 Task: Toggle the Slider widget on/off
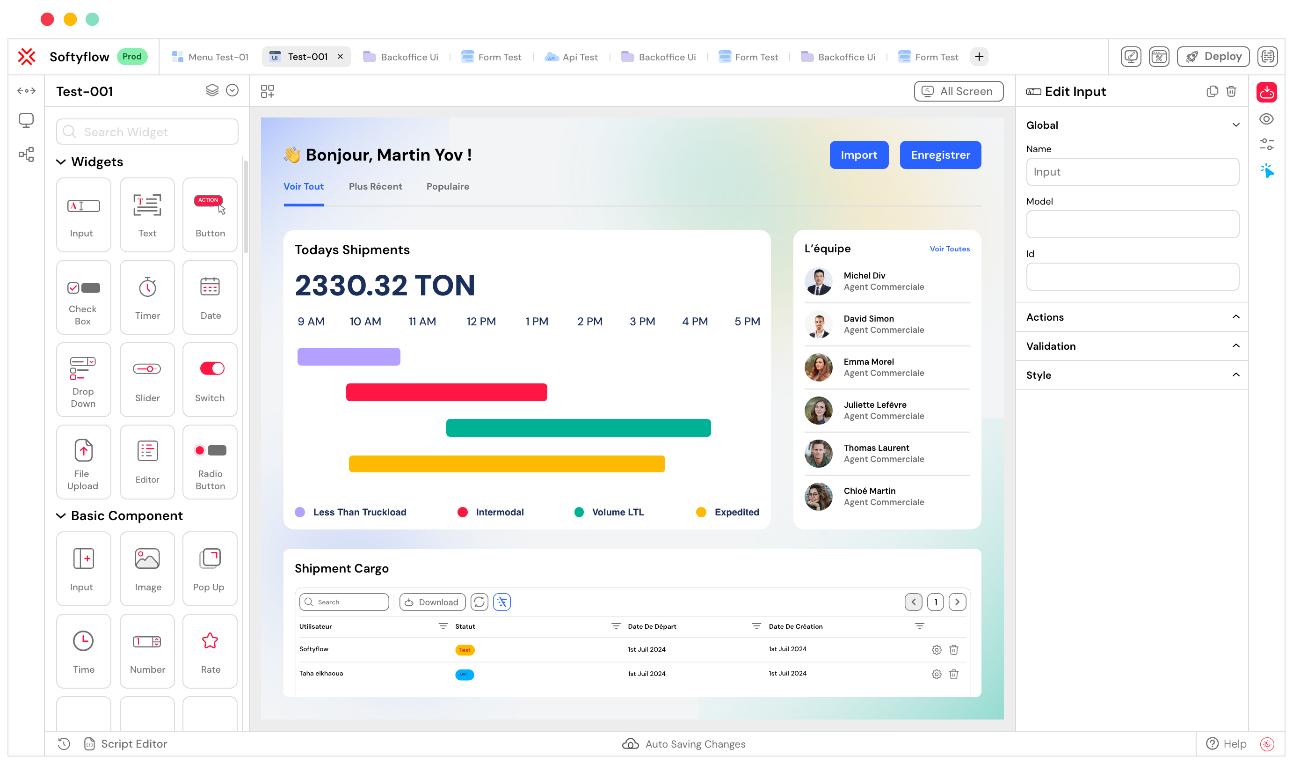click(x=146, y=376)
